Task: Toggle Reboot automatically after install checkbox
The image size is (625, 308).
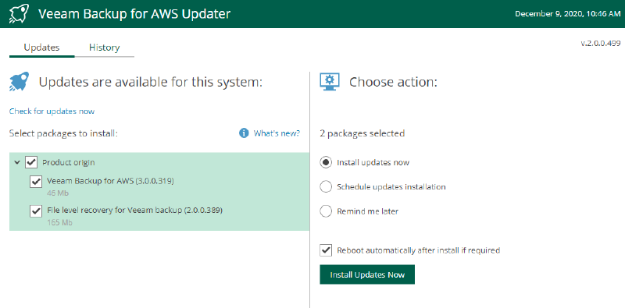Action: tap(326, 250)
